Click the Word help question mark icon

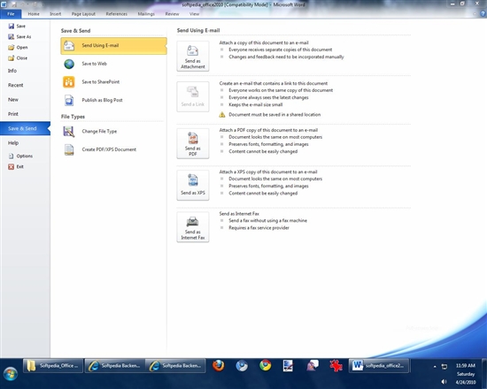point(483,14)
